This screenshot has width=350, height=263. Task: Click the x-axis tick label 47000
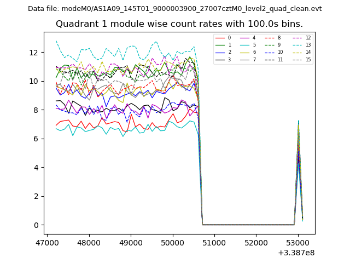coord(47,242)
